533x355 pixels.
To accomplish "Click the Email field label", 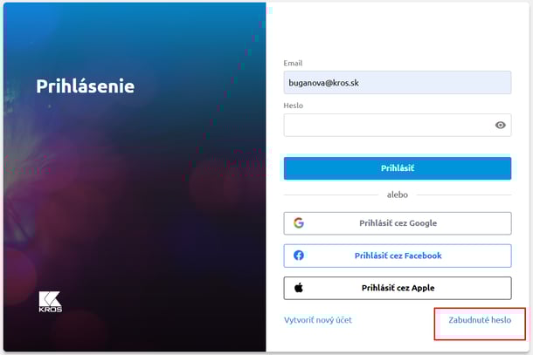I will (x=293, y=63).
